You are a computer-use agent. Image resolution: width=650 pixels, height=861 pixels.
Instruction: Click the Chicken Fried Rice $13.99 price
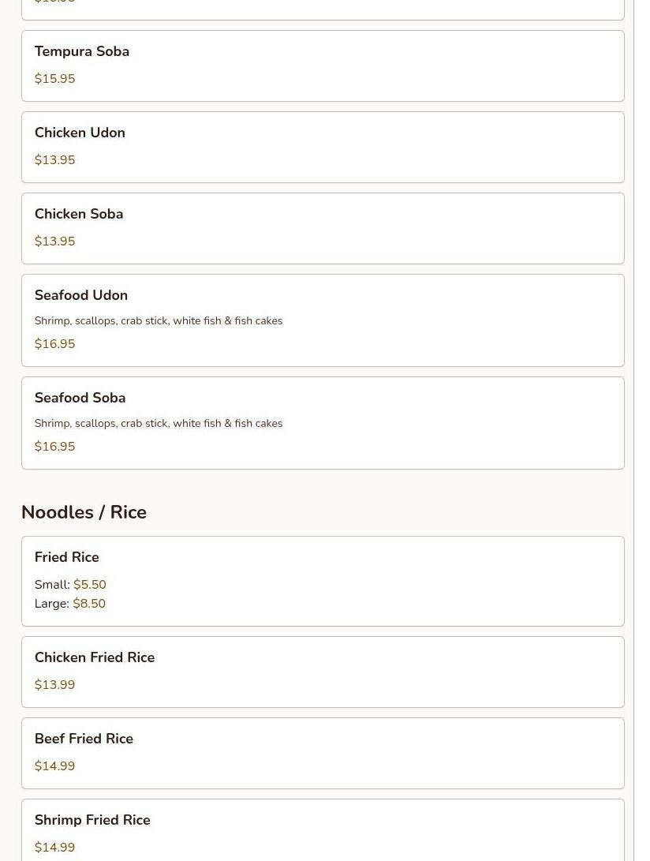tap(54, 685)
